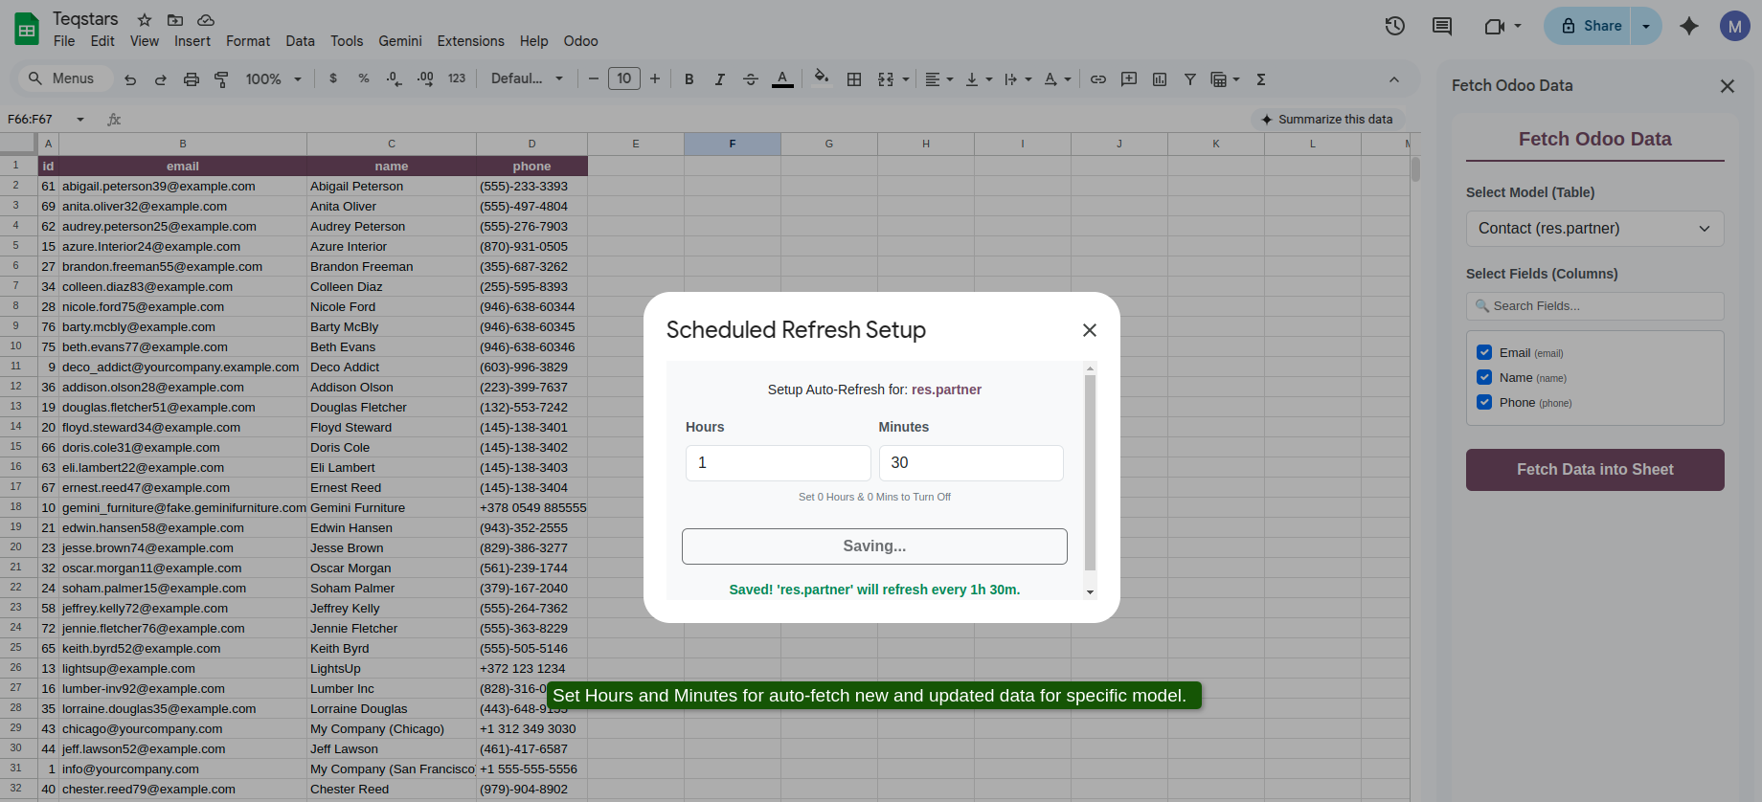Insert a chart from toolbar
This screenshot has height=802, width=1762.
[x=1160, y=79]
